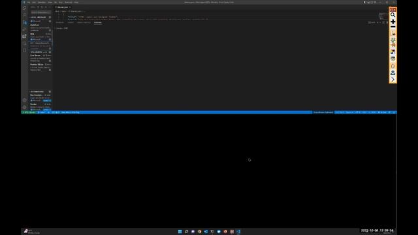The image size is (418, 235).
Task: Open the Run and Debug view
Action: 25,29
